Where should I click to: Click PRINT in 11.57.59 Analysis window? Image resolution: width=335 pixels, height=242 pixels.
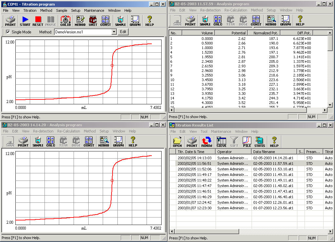pyautogui.click(x=190, y=21)
